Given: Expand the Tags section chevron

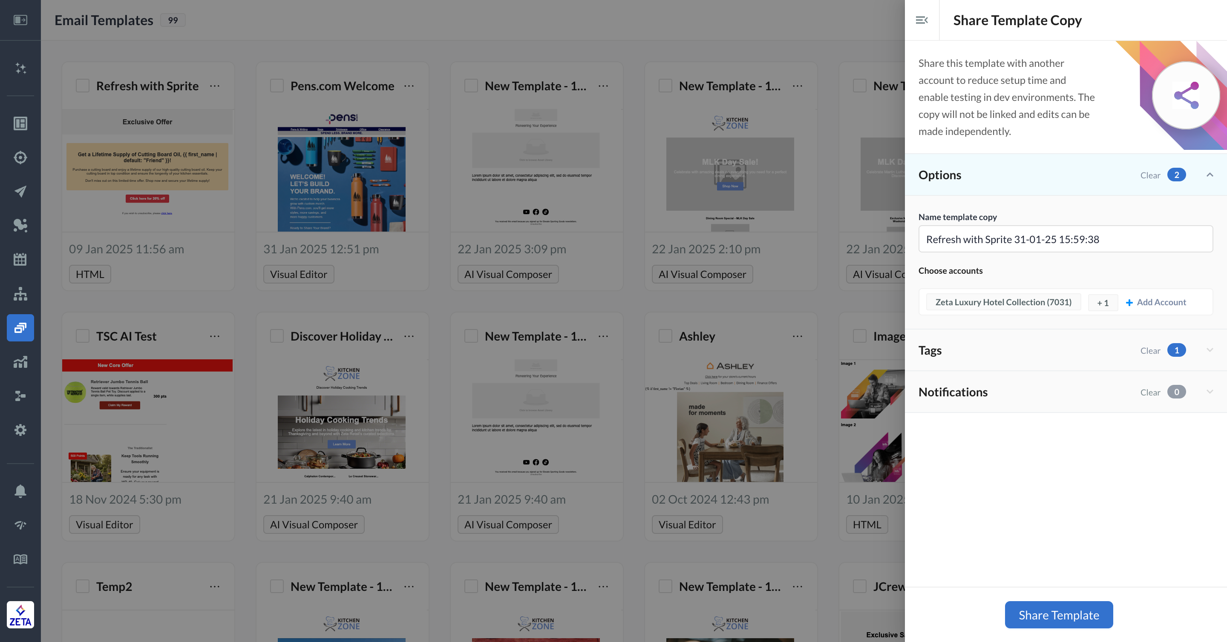Looking at the screenshot, I should point(1210,350).
